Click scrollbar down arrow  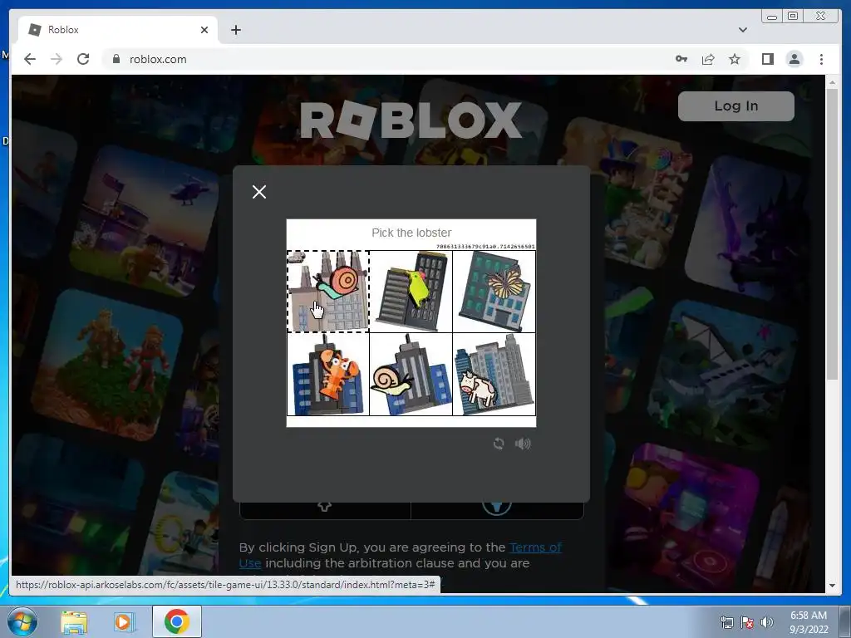coord(832,586)
